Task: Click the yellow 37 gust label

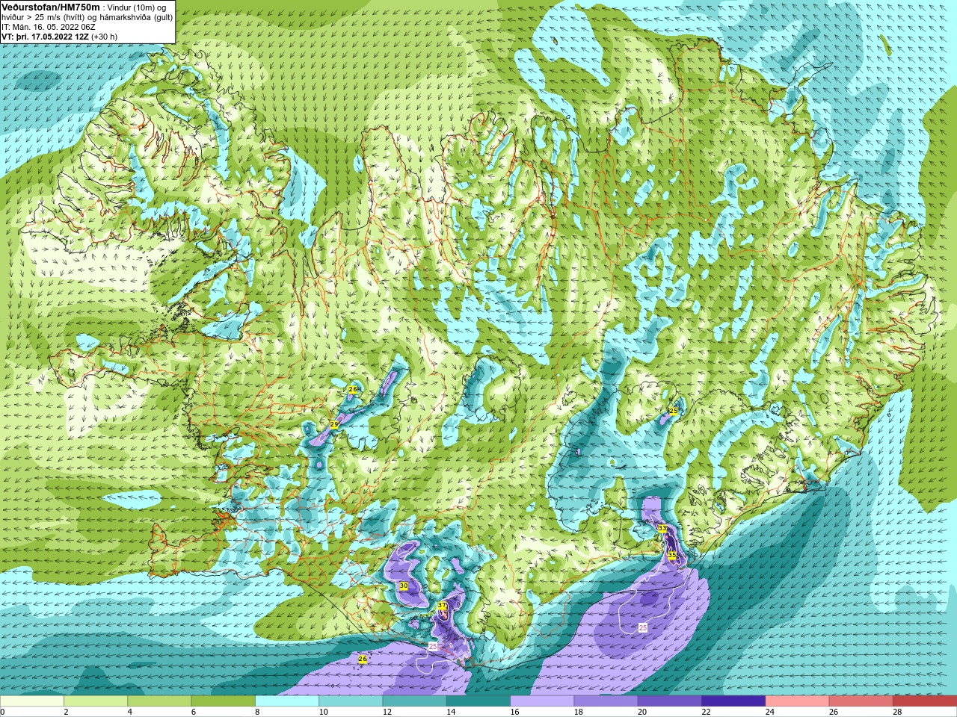Action: (442, 606)
